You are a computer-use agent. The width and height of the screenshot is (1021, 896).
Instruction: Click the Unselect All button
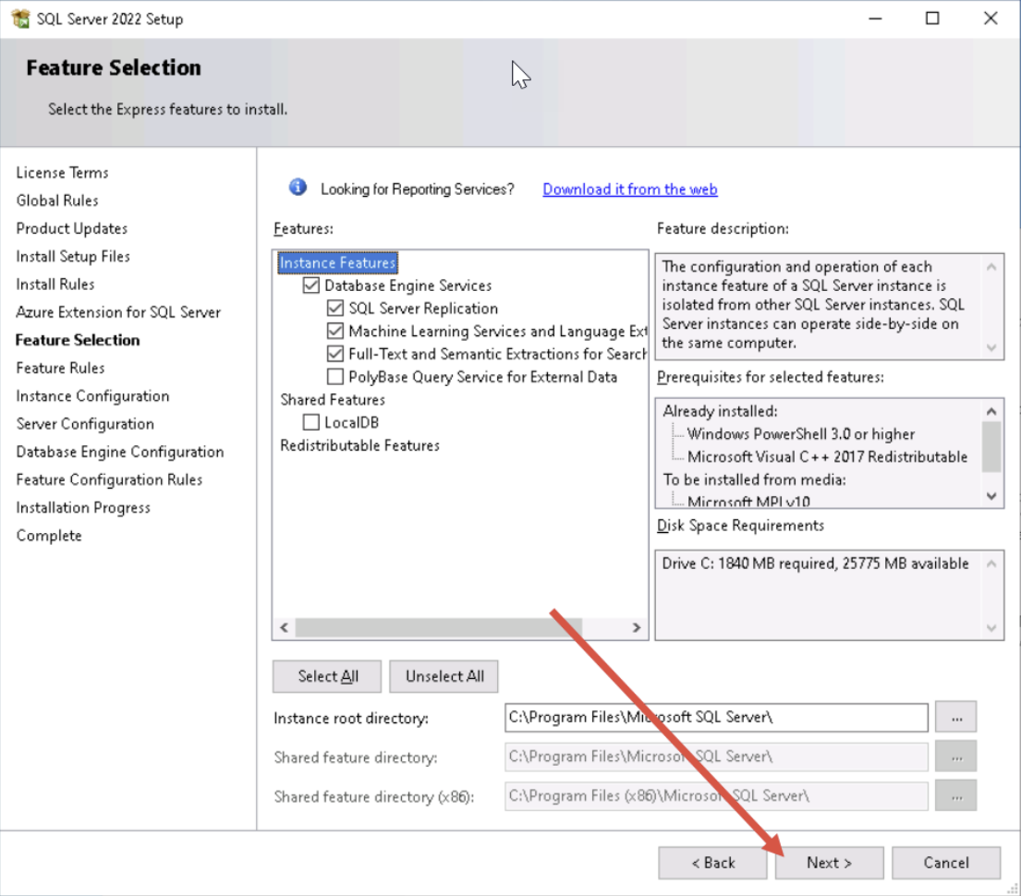[444, 676]
